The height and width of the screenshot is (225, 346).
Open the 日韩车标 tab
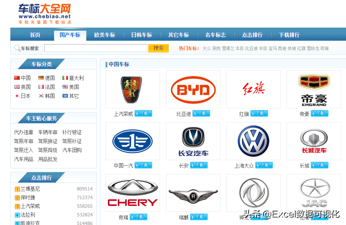pyautogui.click(x=142, y=35)
